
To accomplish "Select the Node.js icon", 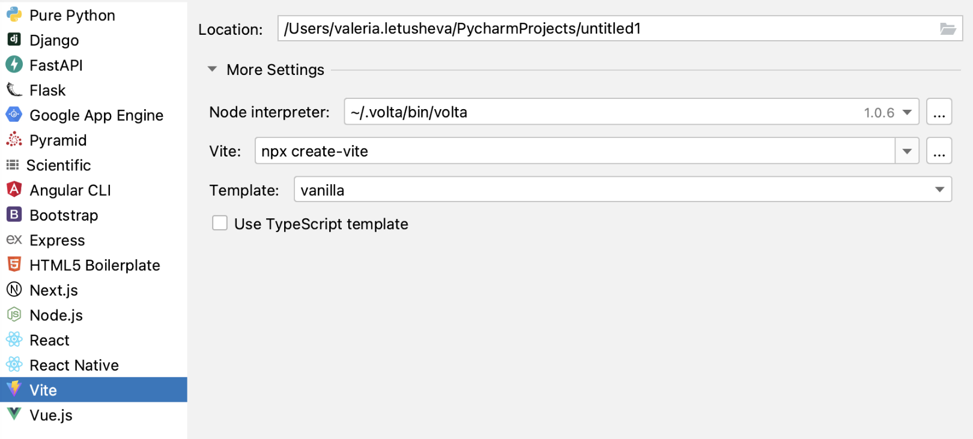I will (14, 314).
